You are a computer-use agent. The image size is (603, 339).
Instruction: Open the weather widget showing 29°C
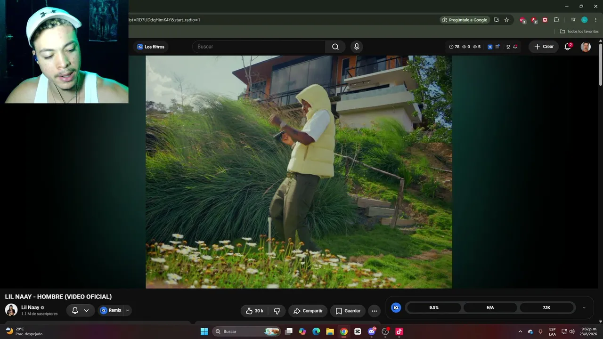tap(24, 331)
